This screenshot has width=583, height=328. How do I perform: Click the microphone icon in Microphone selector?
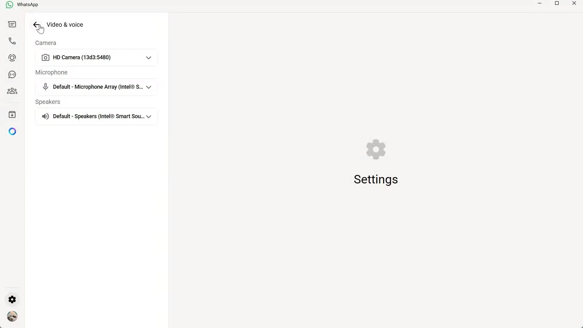click(46, 87)
